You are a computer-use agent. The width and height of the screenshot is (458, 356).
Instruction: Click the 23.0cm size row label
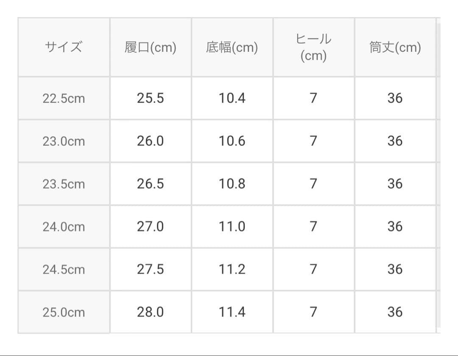coord(64,141)
